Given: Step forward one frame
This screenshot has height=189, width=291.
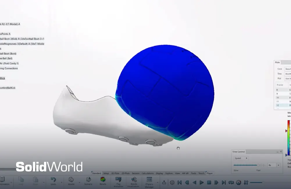Looking at the screenshot, I should [x=216, y=183].
